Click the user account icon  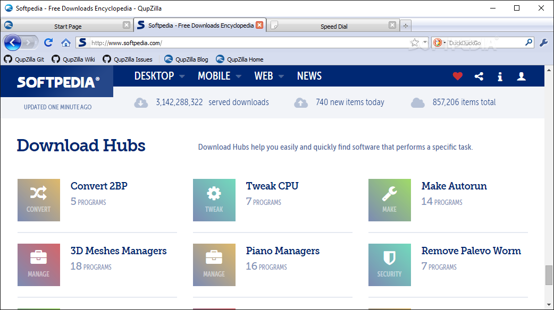pos(521,76)
